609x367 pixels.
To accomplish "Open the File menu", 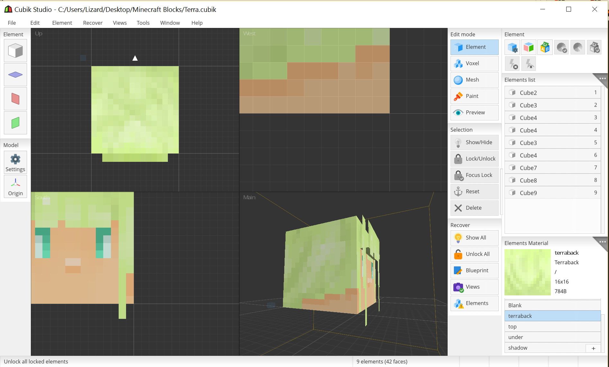I will pos(12,23).
